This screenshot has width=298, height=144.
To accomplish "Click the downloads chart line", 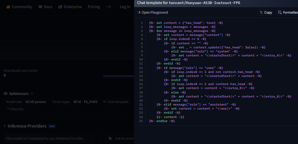I will tap(119, 76).
